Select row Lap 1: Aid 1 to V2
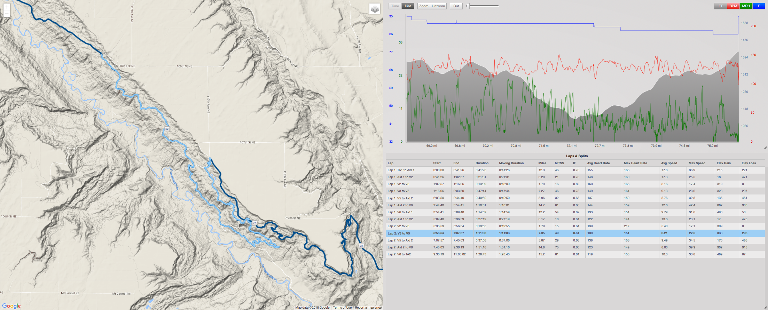768x310 pixels. point(575,177)
